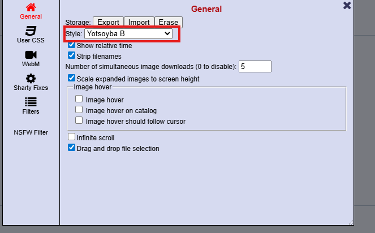Screen dimensions: 375x233
Task: Toggle Show relative time checkbox
Action: (72, 45)
